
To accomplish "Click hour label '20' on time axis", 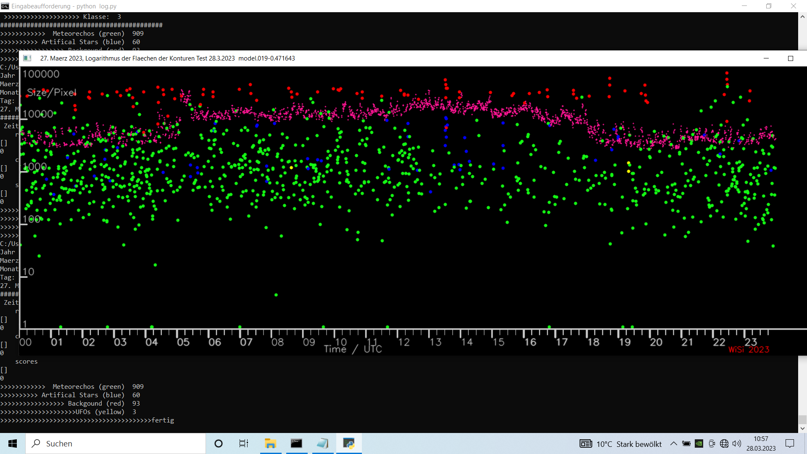I will coord(656,342).
